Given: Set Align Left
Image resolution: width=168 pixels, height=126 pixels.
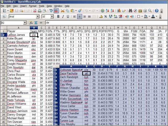Looking at the screenshot, I should 75,17.
